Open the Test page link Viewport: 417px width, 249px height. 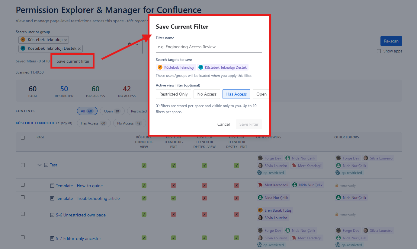53,165
